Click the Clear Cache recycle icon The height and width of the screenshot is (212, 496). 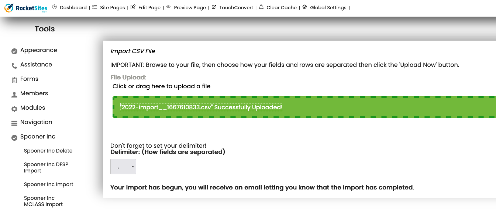261,7
